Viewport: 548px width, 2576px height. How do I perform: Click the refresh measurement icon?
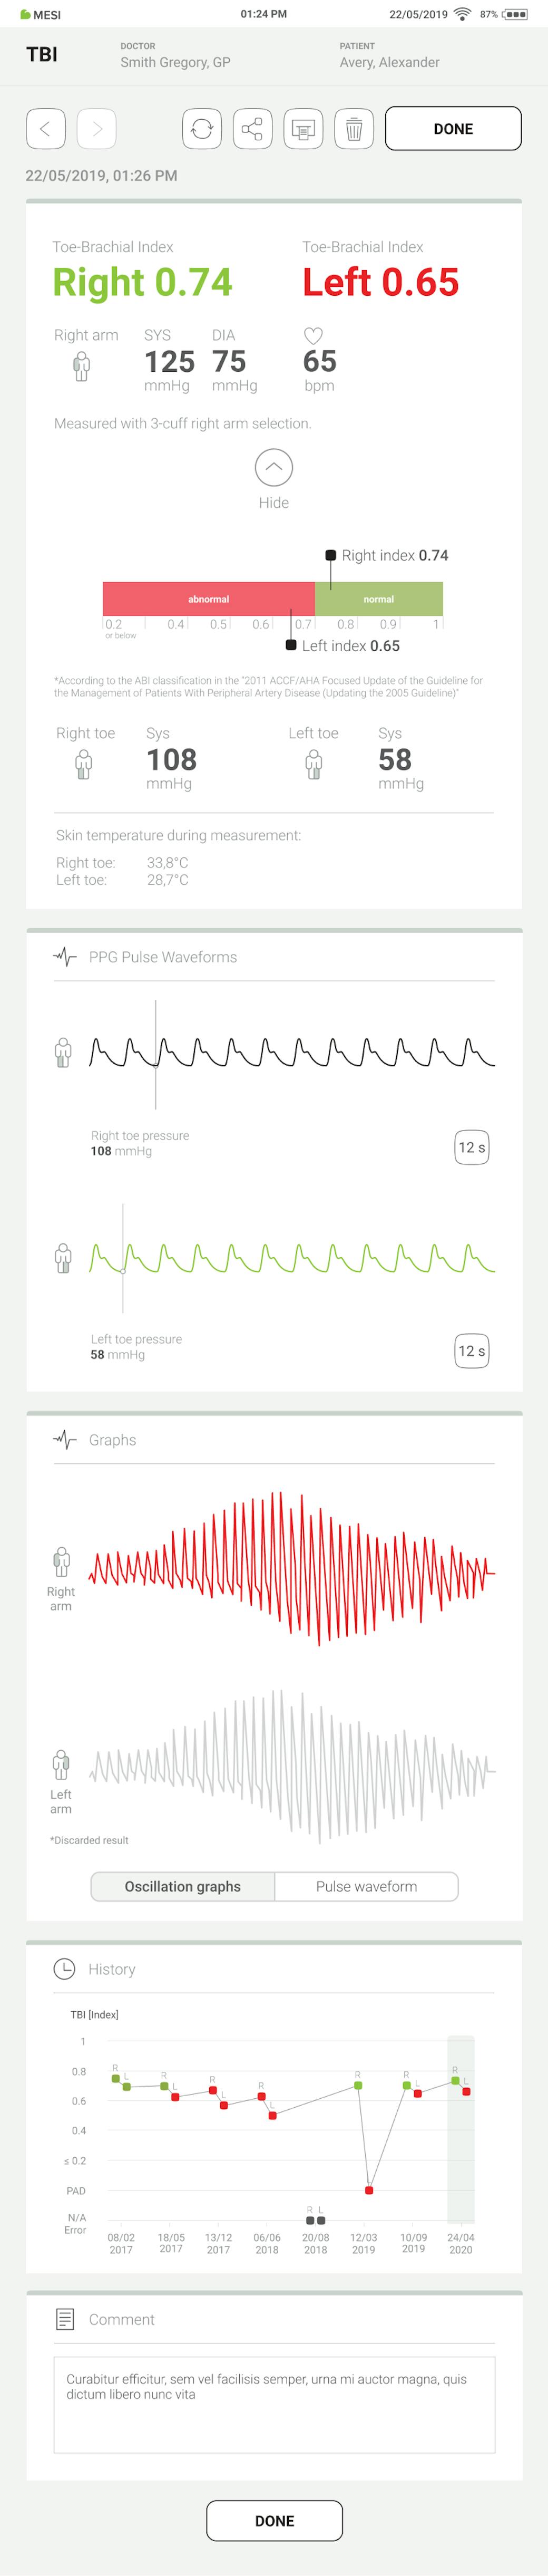pyautogui.click(x=202, y=129)
